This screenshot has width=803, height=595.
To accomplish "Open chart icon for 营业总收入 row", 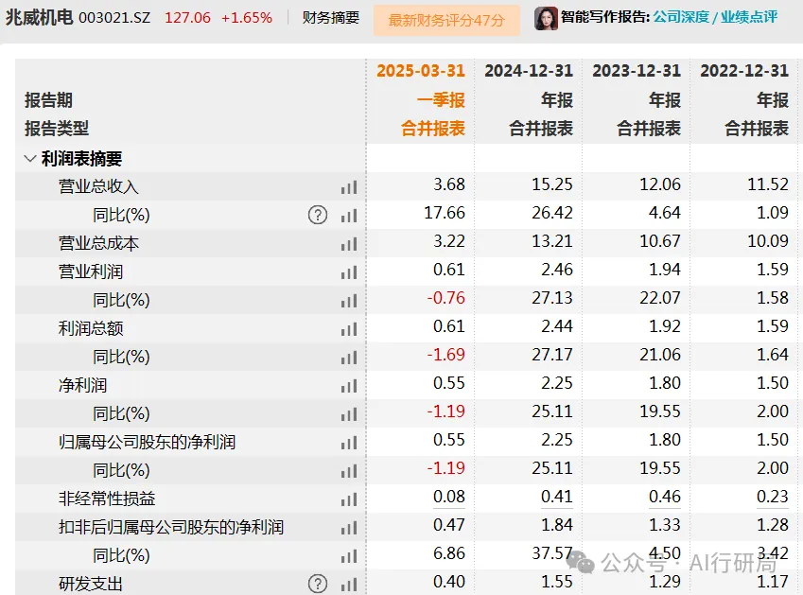I will click(349, 187).
